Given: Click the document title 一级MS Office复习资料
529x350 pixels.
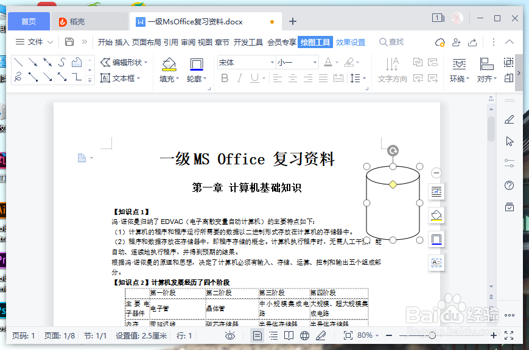Looking at the screenshot, I should [x=247, y=158].
